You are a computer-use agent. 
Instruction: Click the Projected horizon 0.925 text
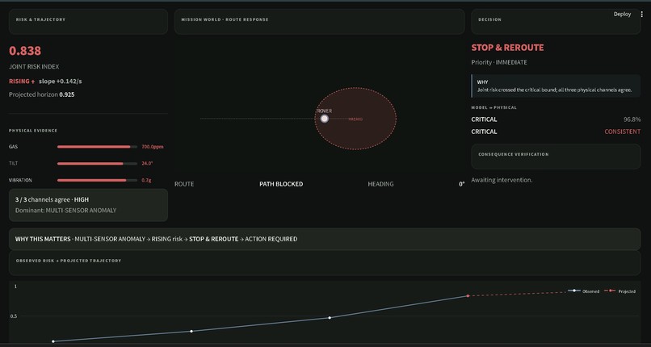click(42, 94)
